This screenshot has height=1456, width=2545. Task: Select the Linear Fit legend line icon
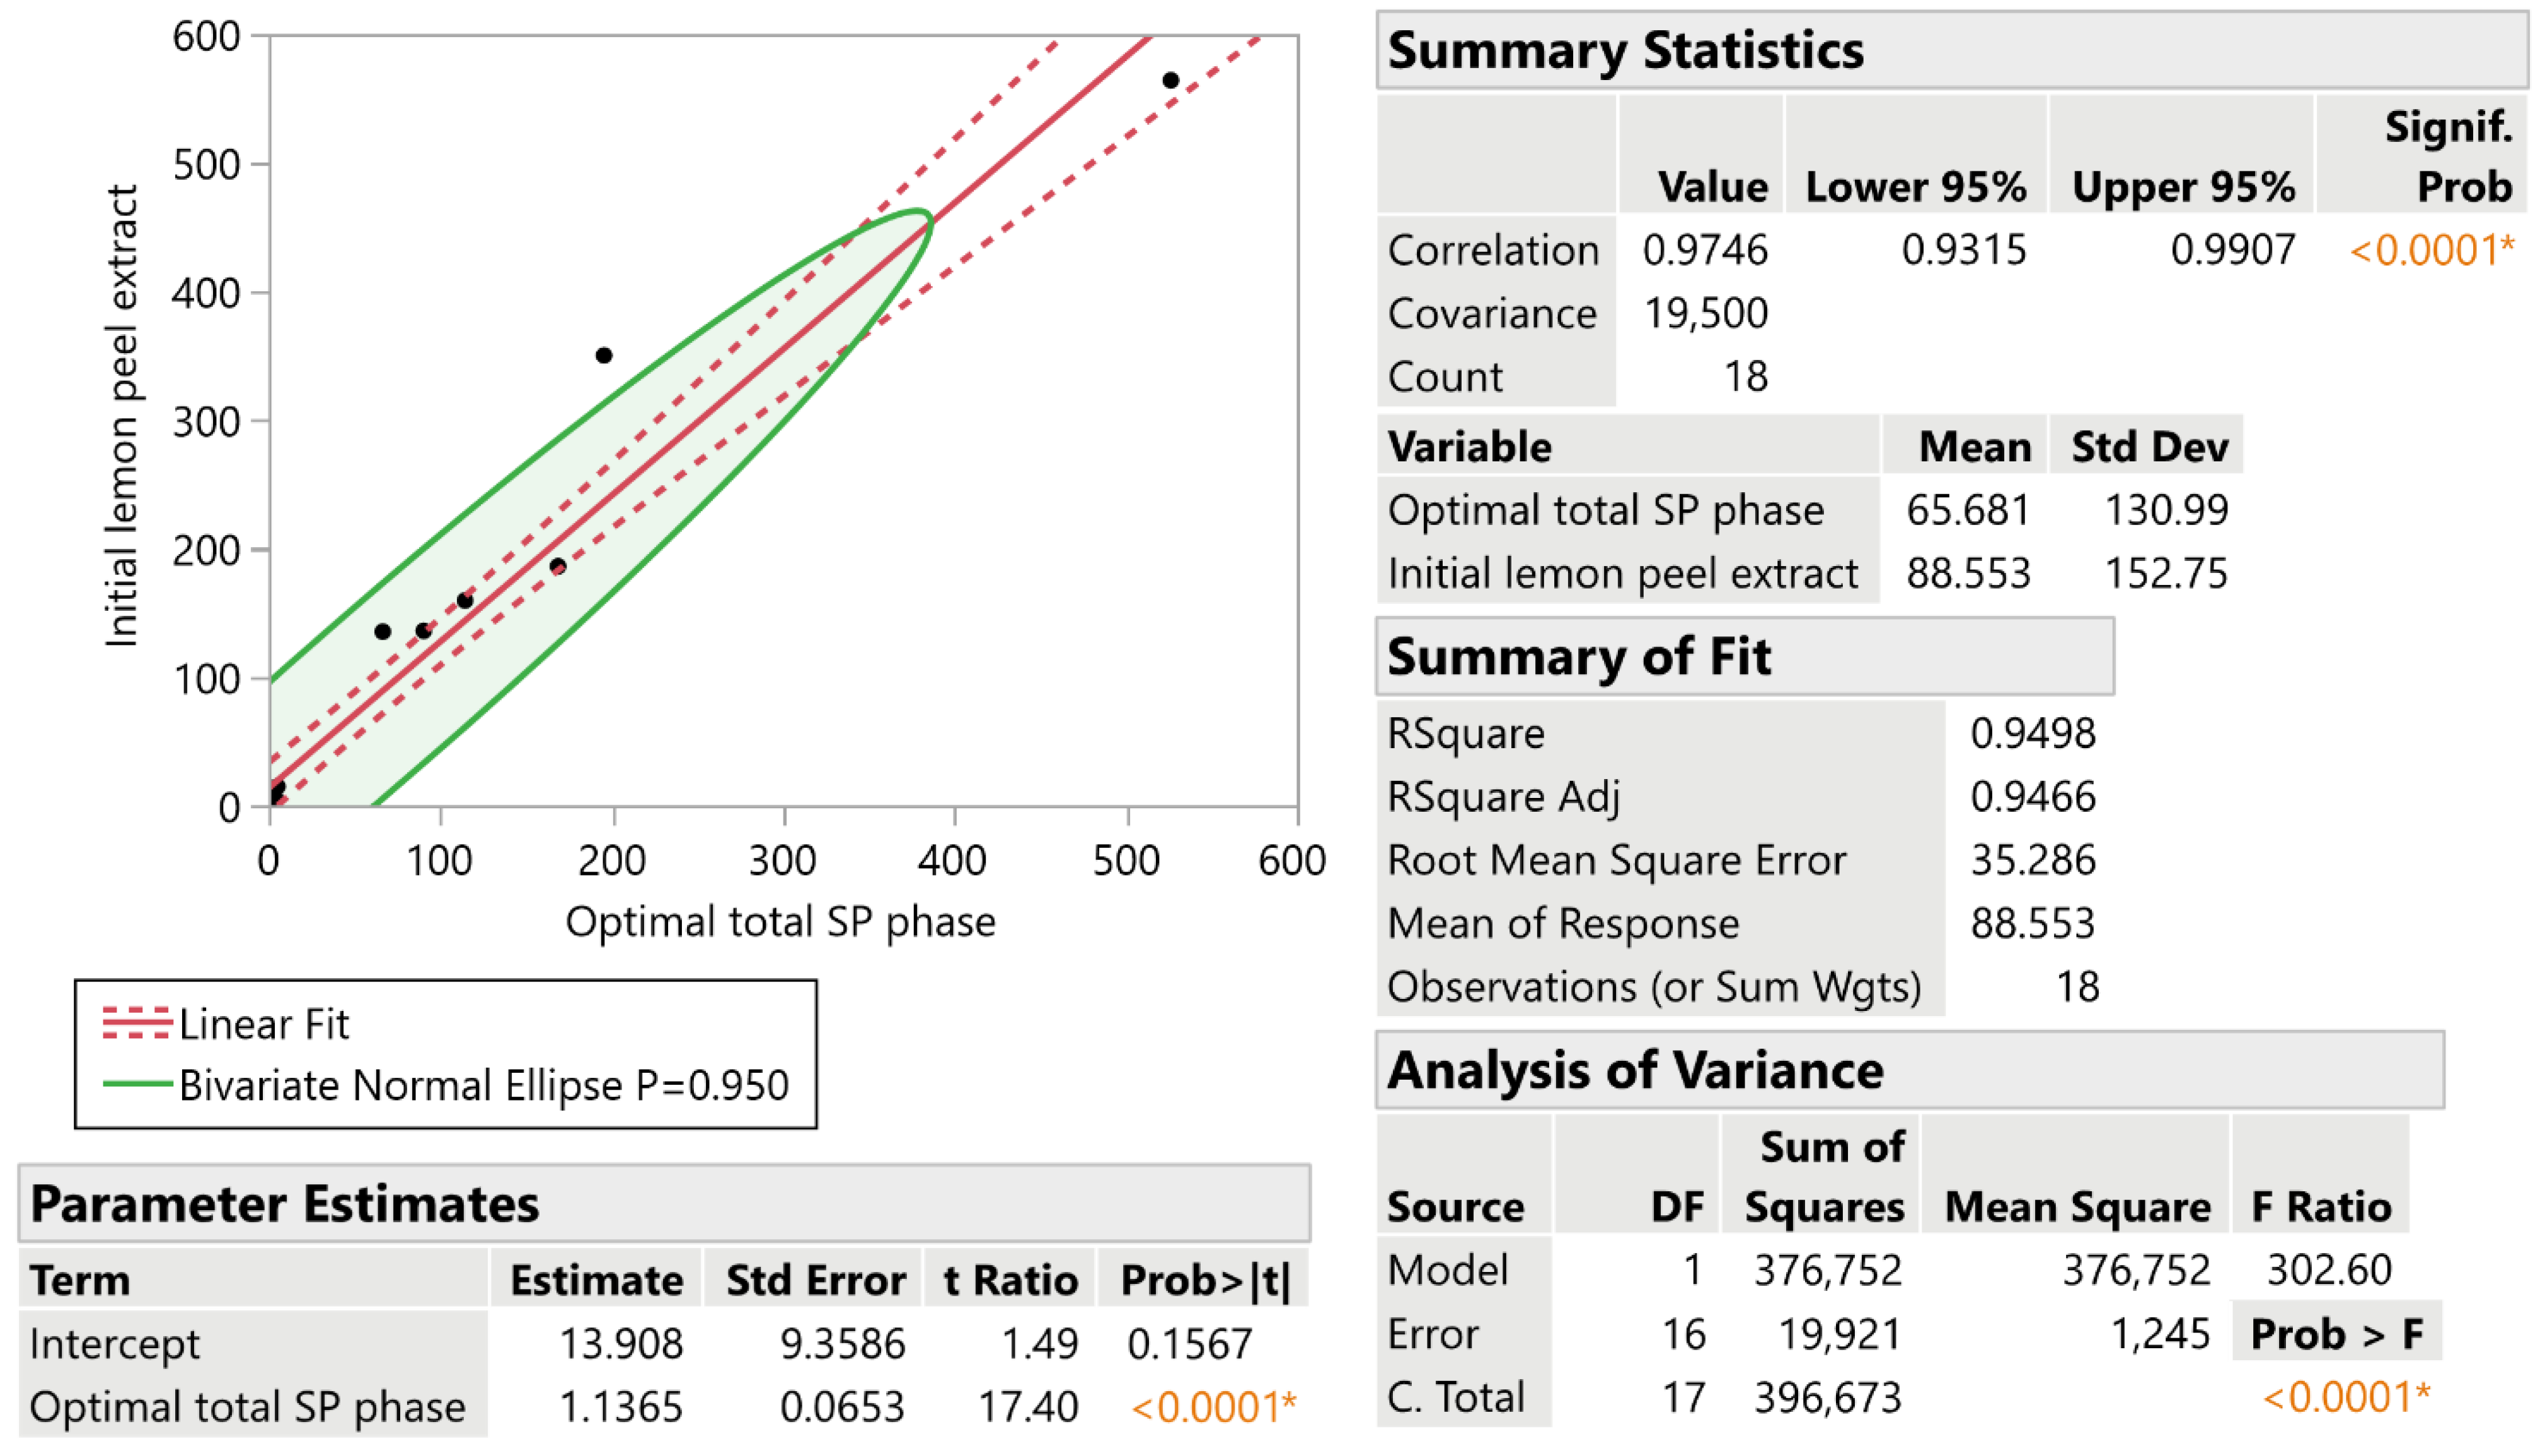click(x=137, y=1023)
